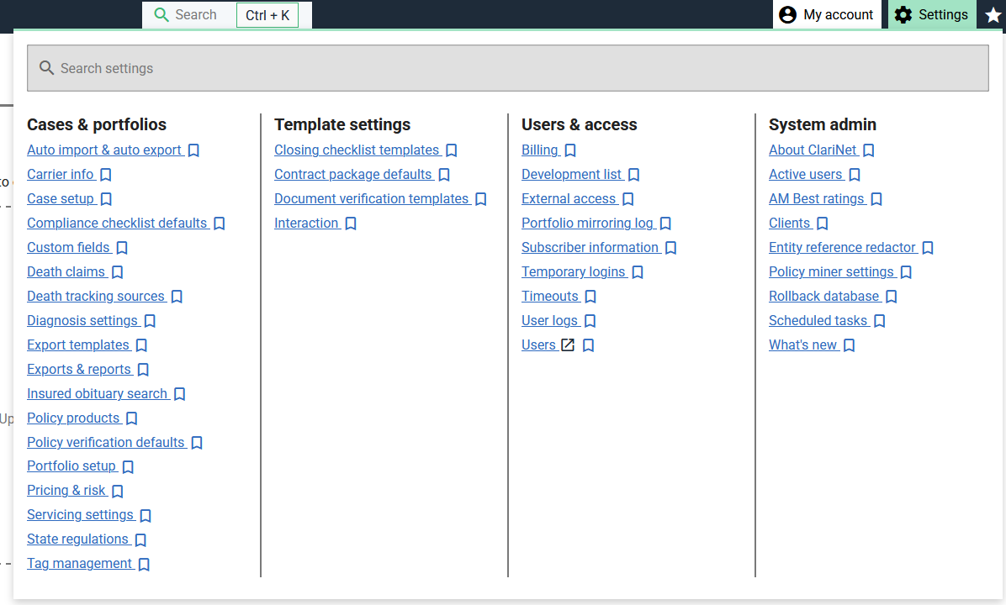Viewport: 1006px width, 605px height.
Task: Open the Rollback database link
Action: point(823,296)
